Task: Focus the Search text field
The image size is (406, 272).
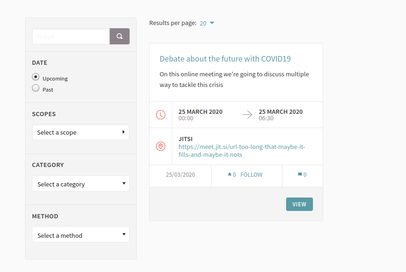Action: (71, 37)
